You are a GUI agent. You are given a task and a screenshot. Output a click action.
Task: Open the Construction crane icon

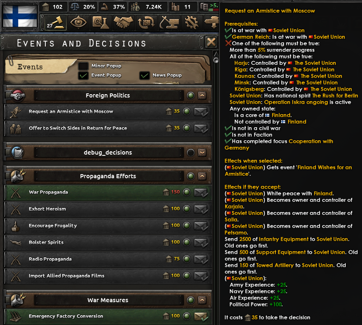click(169, 22)
